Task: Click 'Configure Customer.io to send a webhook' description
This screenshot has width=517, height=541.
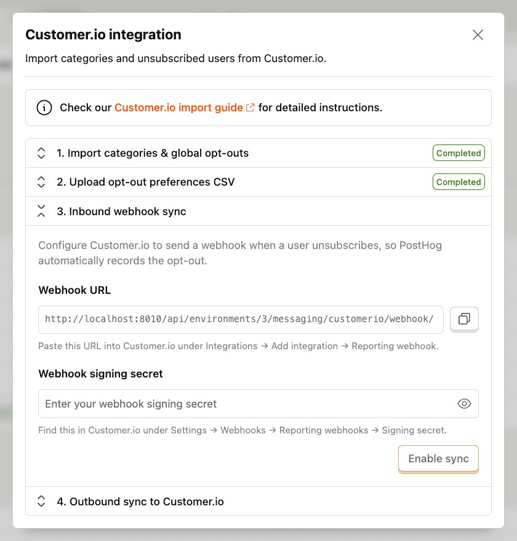Action: click(x=240, y=253)
